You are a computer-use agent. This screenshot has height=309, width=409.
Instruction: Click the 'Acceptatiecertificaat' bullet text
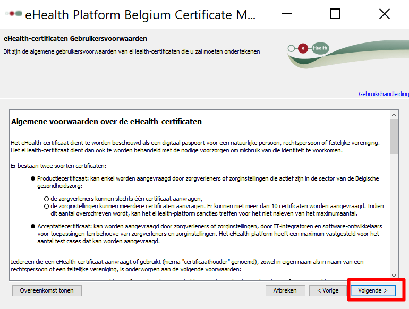pos(209,234)
